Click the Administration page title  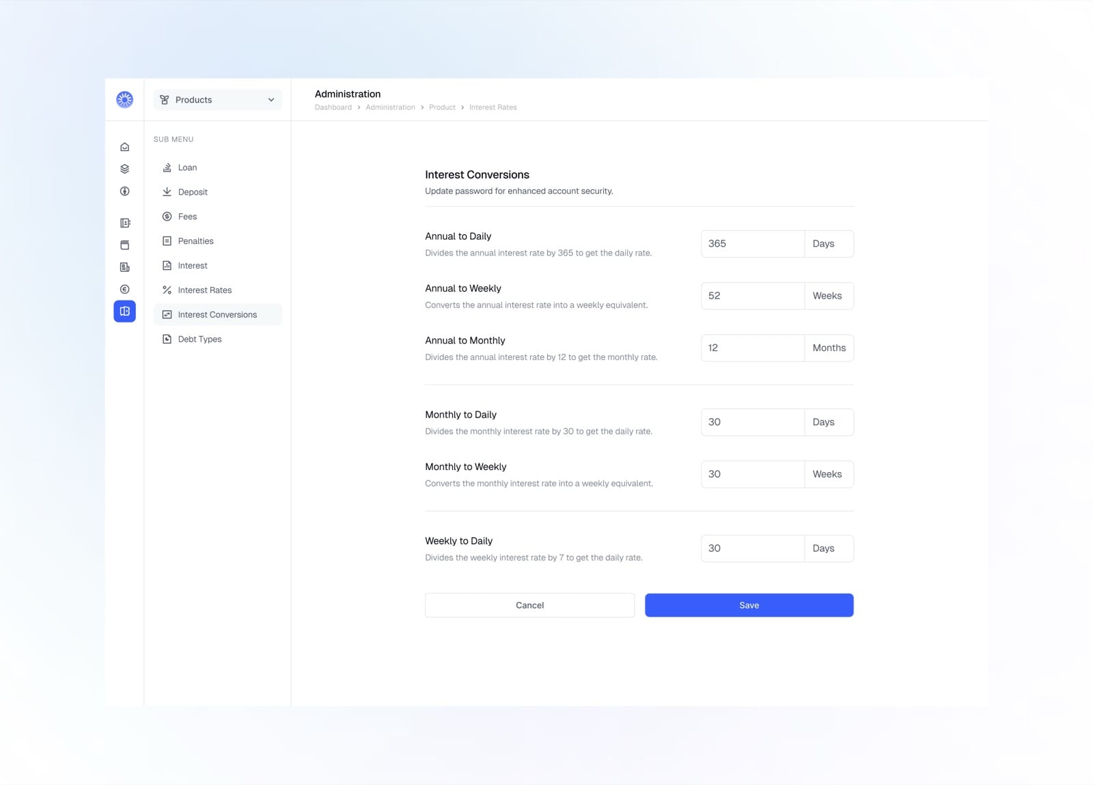point(348,94)
